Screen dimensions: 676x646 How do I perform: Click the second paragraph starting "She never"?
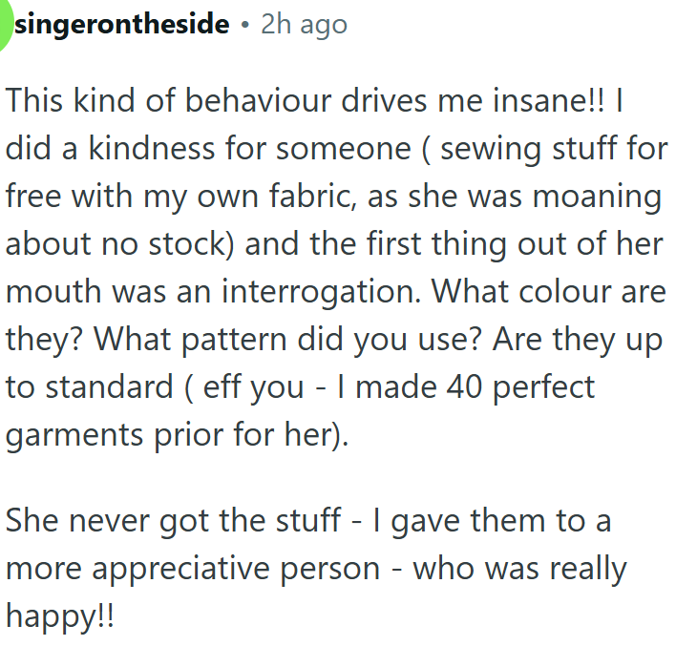tap(315, 569)
